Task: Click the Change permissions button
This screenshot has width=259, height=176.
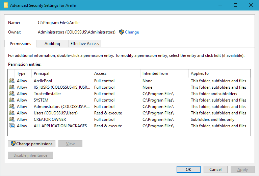Action: click(31, 144)
